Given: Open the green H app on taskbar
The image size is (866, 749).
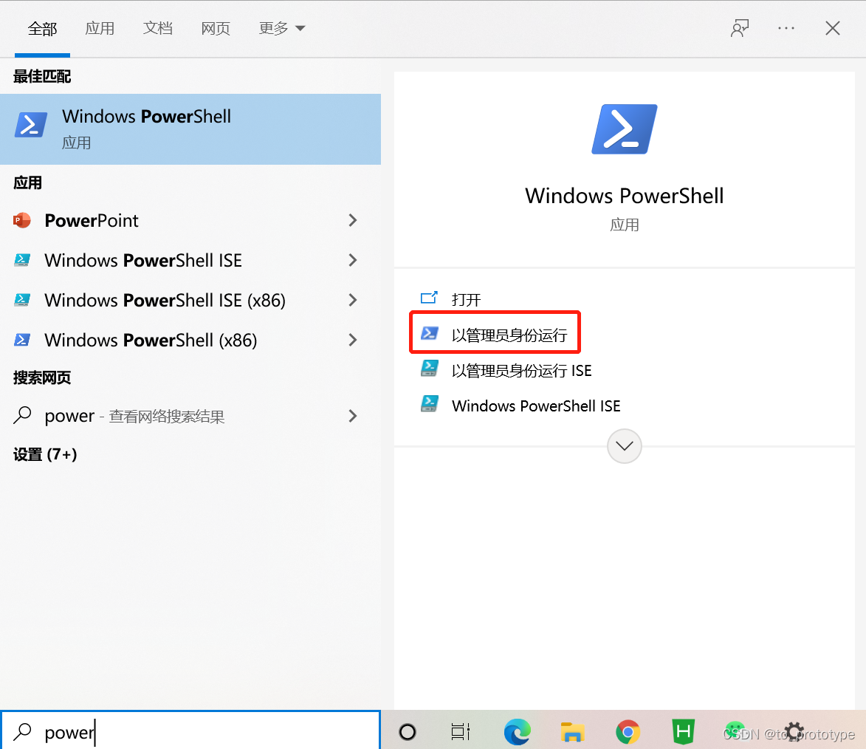Looking at the screenshot, I should [683, 732].
